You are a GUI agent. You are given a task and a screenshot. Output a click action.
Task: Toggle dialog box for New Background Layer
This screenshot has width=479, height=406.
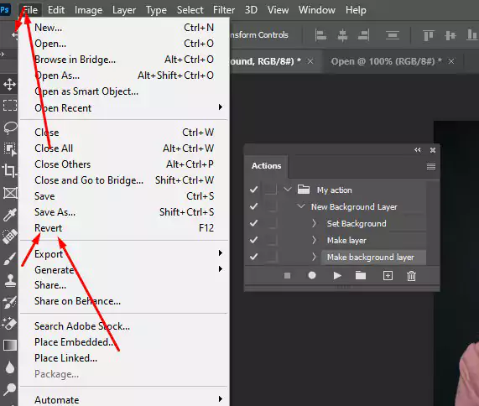[271, 206]
